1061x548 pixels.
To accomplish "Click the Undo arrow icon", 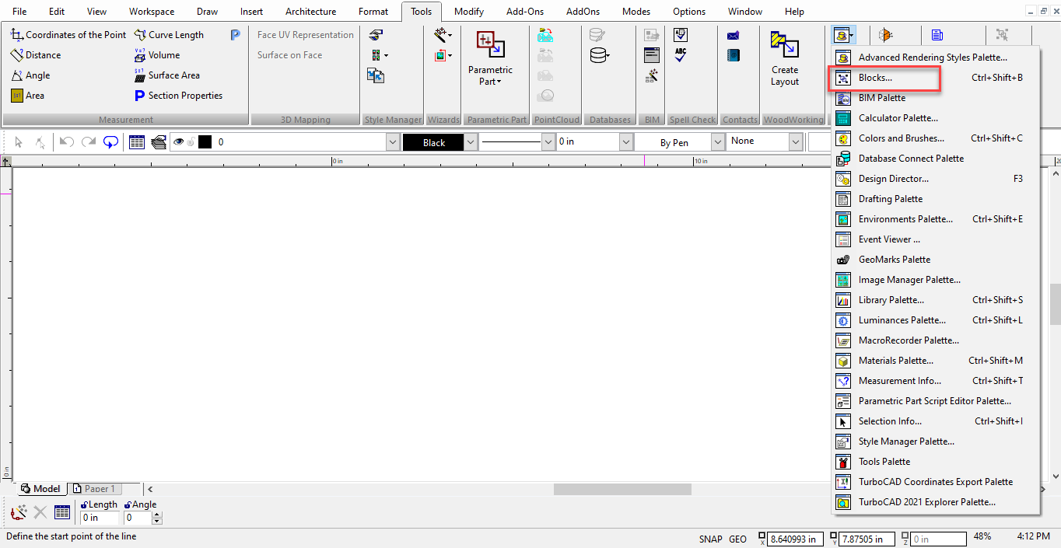I will pos(66,142).
